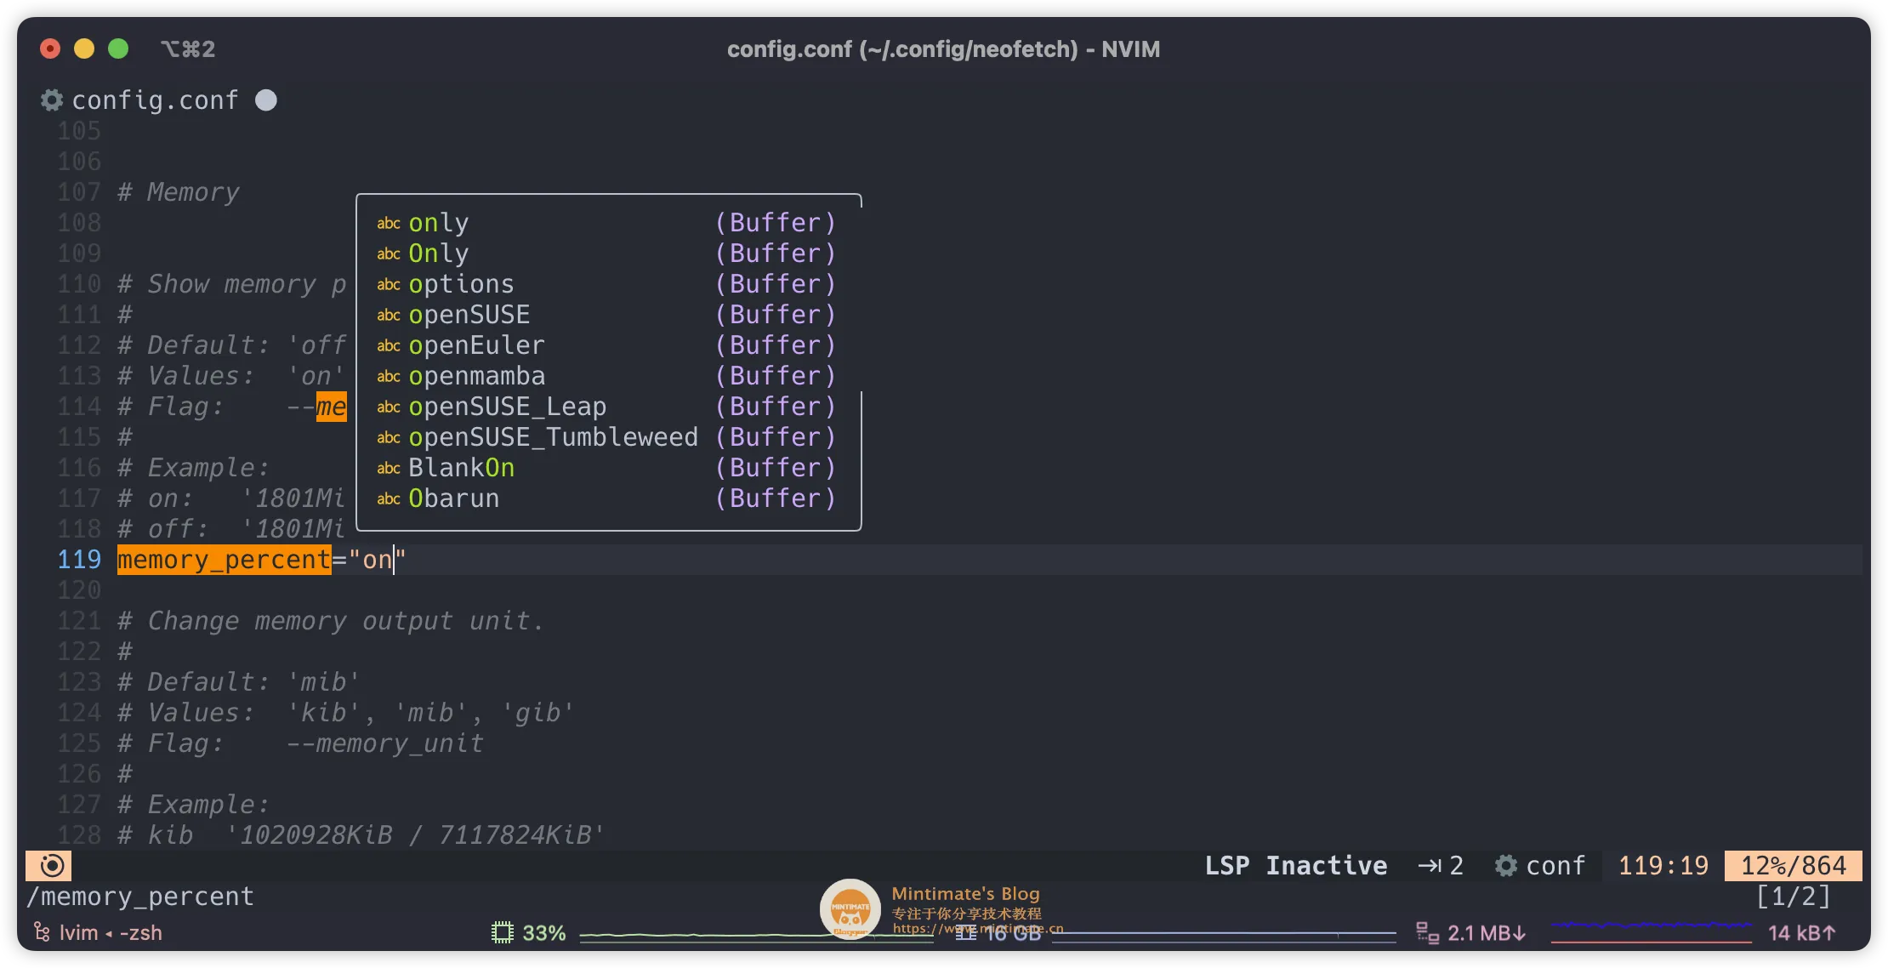Screen dimensions: 1888x968
Task: Click '--memory_unit' flag comment on line 125
Action: pyautogui.click(x=385, y=743)
